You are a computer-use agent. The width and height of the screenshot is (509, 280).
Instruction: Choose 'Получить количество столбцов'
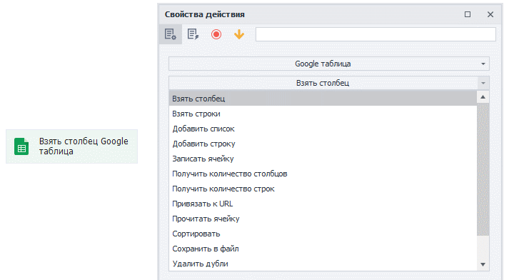pyautogui.click(x=323, y=174)
